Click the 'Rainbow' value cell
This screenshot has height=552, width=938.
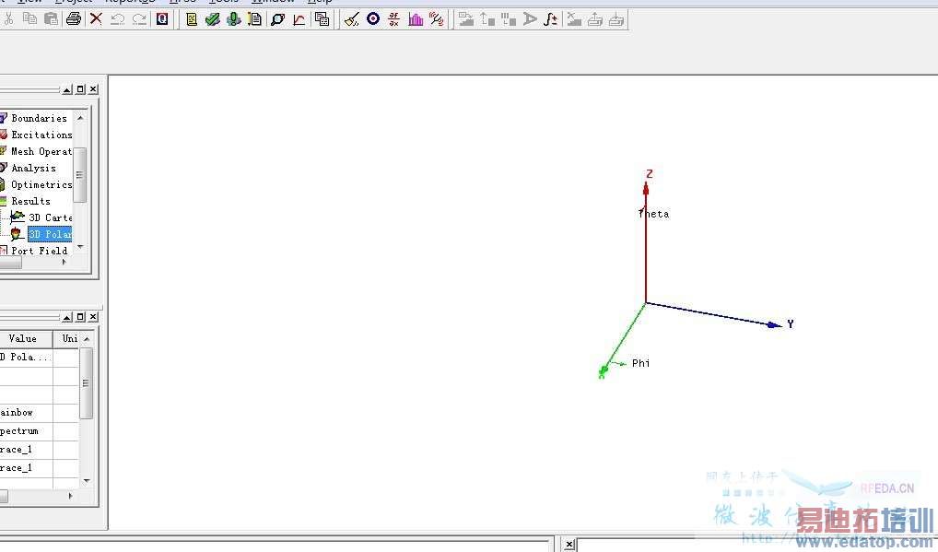(27, 413)
